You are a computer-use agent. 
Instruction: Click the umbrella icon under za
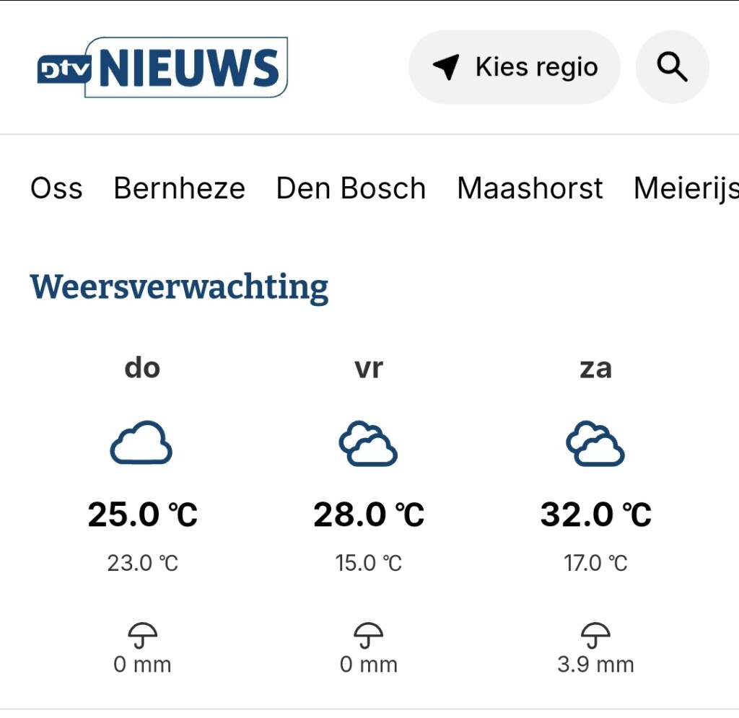click(595, 635)
